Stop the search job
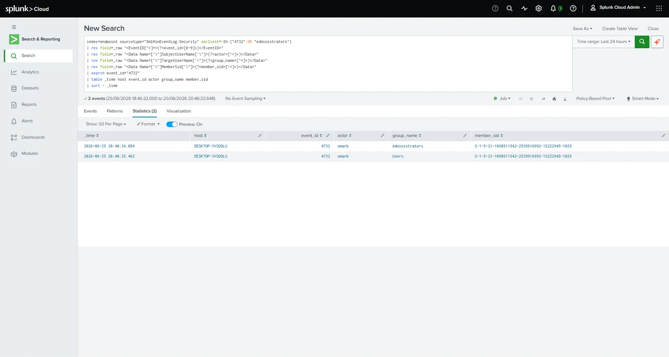 tap(531, 99)
